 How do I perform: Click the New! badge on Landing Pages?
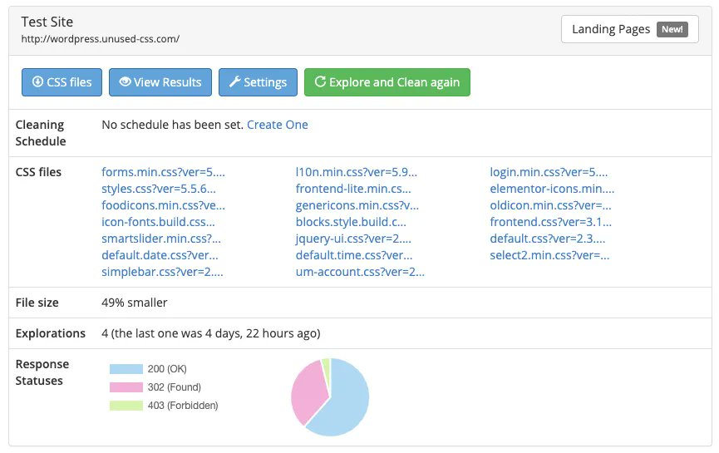pos(672,29)
